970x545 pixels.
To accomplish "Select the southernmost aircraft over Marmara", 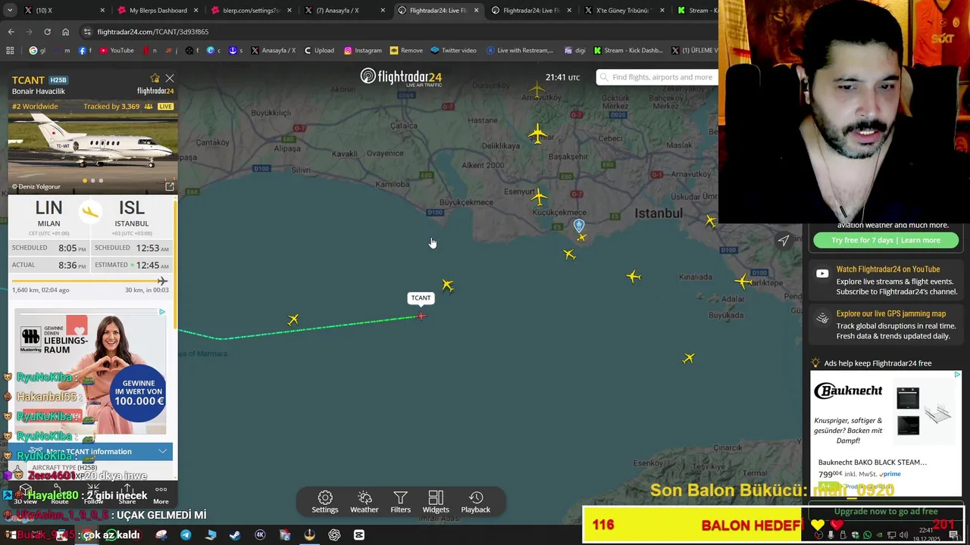I will pos(688,358).
